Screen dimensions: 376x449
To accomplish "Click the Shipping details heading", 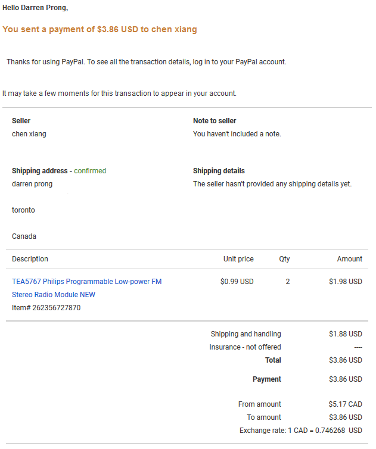I will 219,171.
